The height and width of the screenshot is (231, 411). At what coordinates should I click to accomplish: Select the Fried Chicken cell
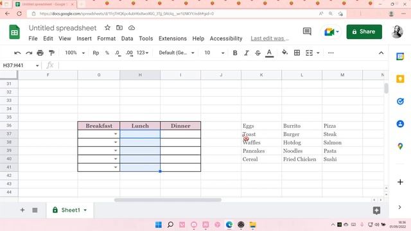[302, 159]
